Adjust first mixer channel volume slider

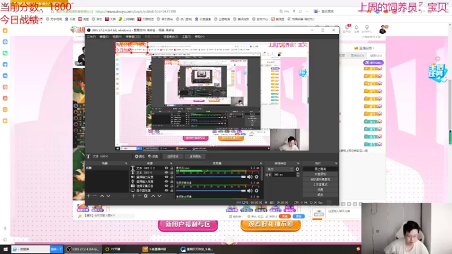[211, 177]
